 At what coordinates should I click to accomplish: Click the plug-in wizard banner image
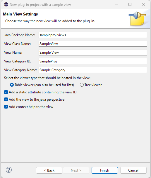point(137,19)
